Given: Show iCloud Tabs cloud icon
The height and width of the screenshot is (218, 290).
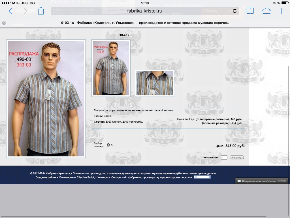Looking at the screenshot, I should 266,11.
